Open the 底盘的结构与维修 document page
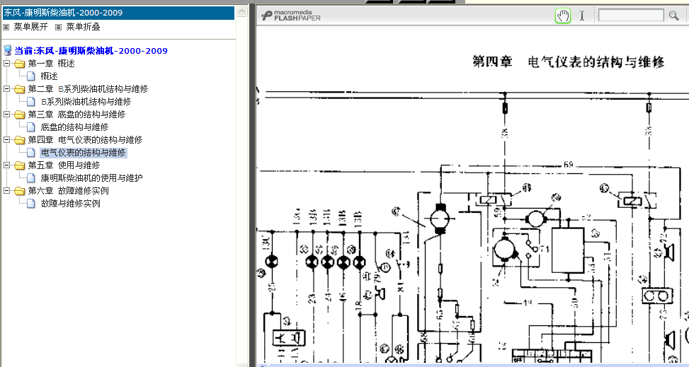Screen dimensions: 689x367 tap(74, 127)
